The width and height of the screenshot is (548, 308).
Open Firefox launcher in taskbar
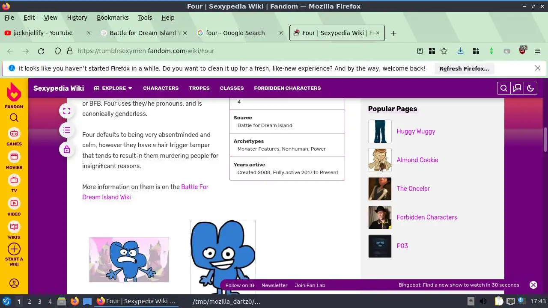(x=74, y=301)
